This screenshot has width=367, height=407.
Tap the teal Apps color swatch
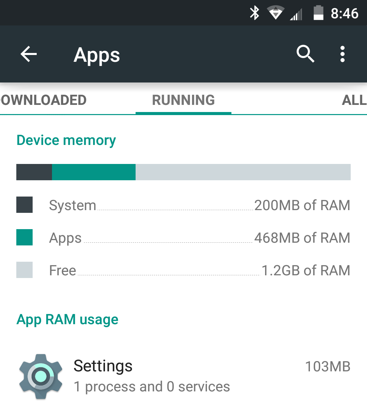[24, 237]
